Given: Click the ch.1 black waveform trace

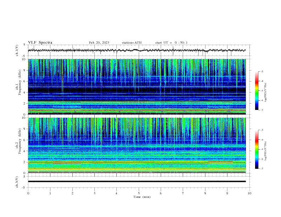Looking at the screenshot, I should click(137, 50).
